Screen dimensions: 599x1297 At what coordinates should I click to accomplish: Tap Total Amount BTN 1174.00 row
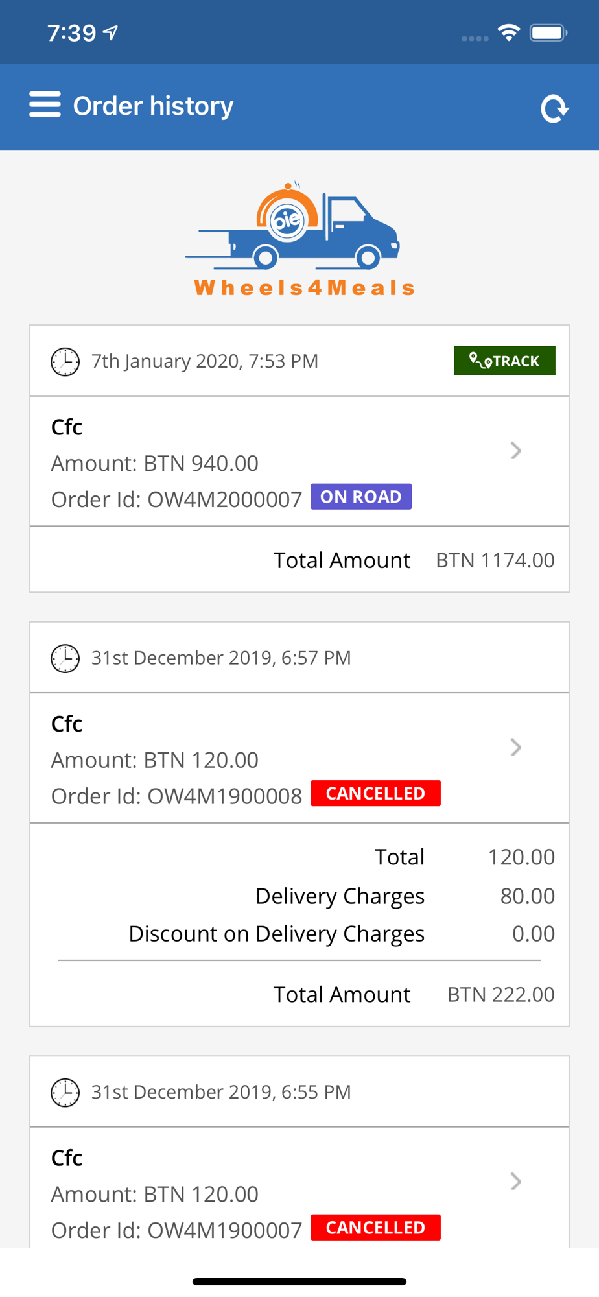[299, 560]
